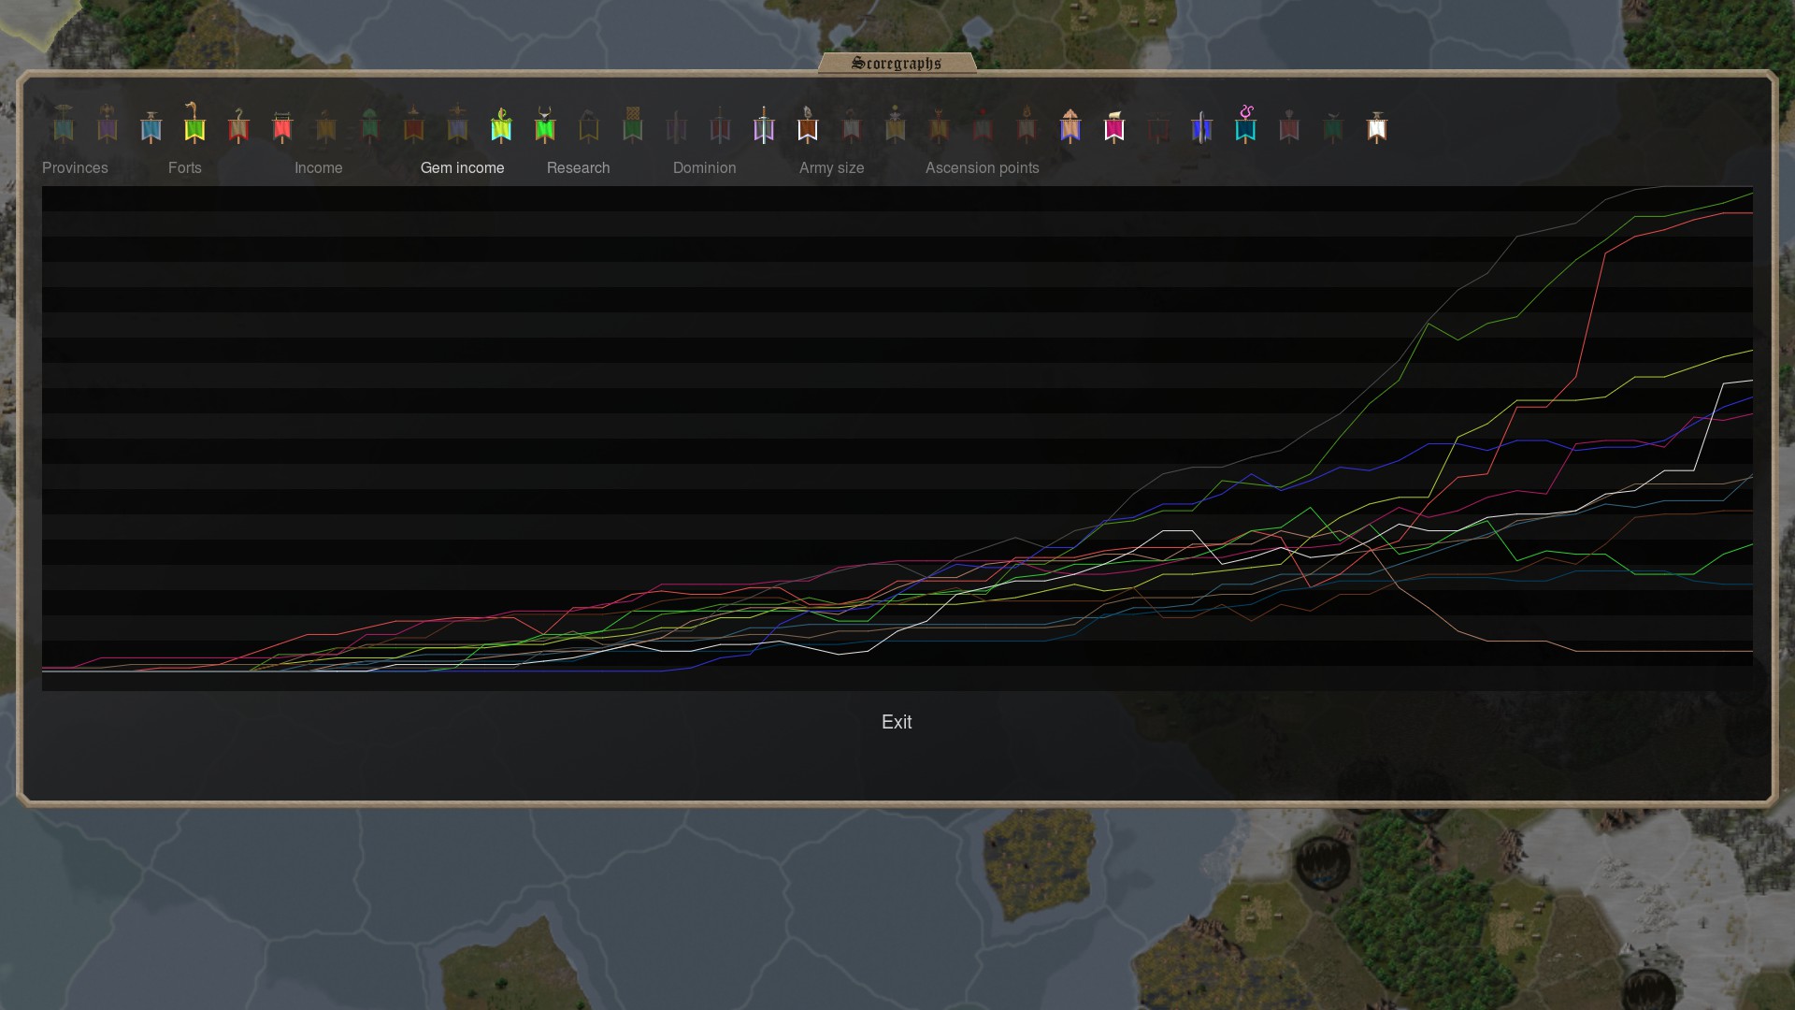Toggle the teal flag with pink swirl topper

tap(1245, 124)
